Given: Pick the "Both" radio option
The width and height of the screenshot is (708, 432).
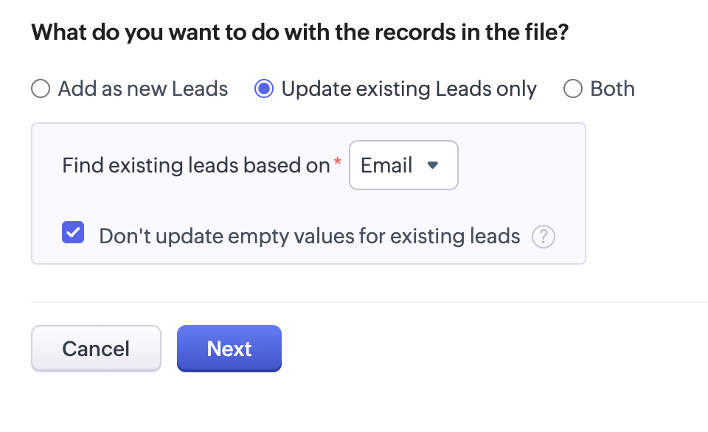Looking at the screenshot, I should (573, 89).
